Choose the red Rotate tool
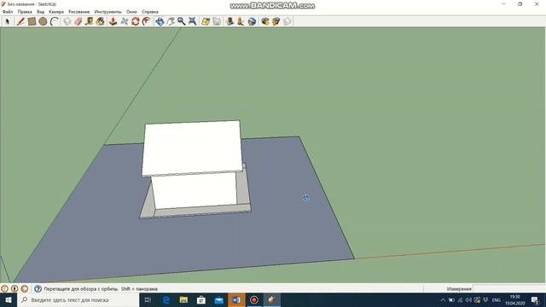The width and height of the screenshot is (546, 307). click(135, 21)
